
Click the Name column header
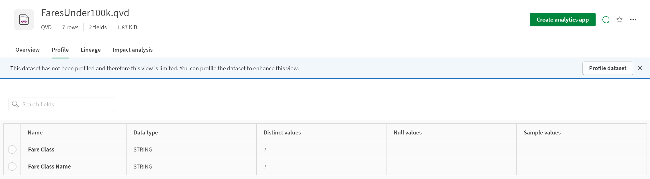[x=35, y=132]
